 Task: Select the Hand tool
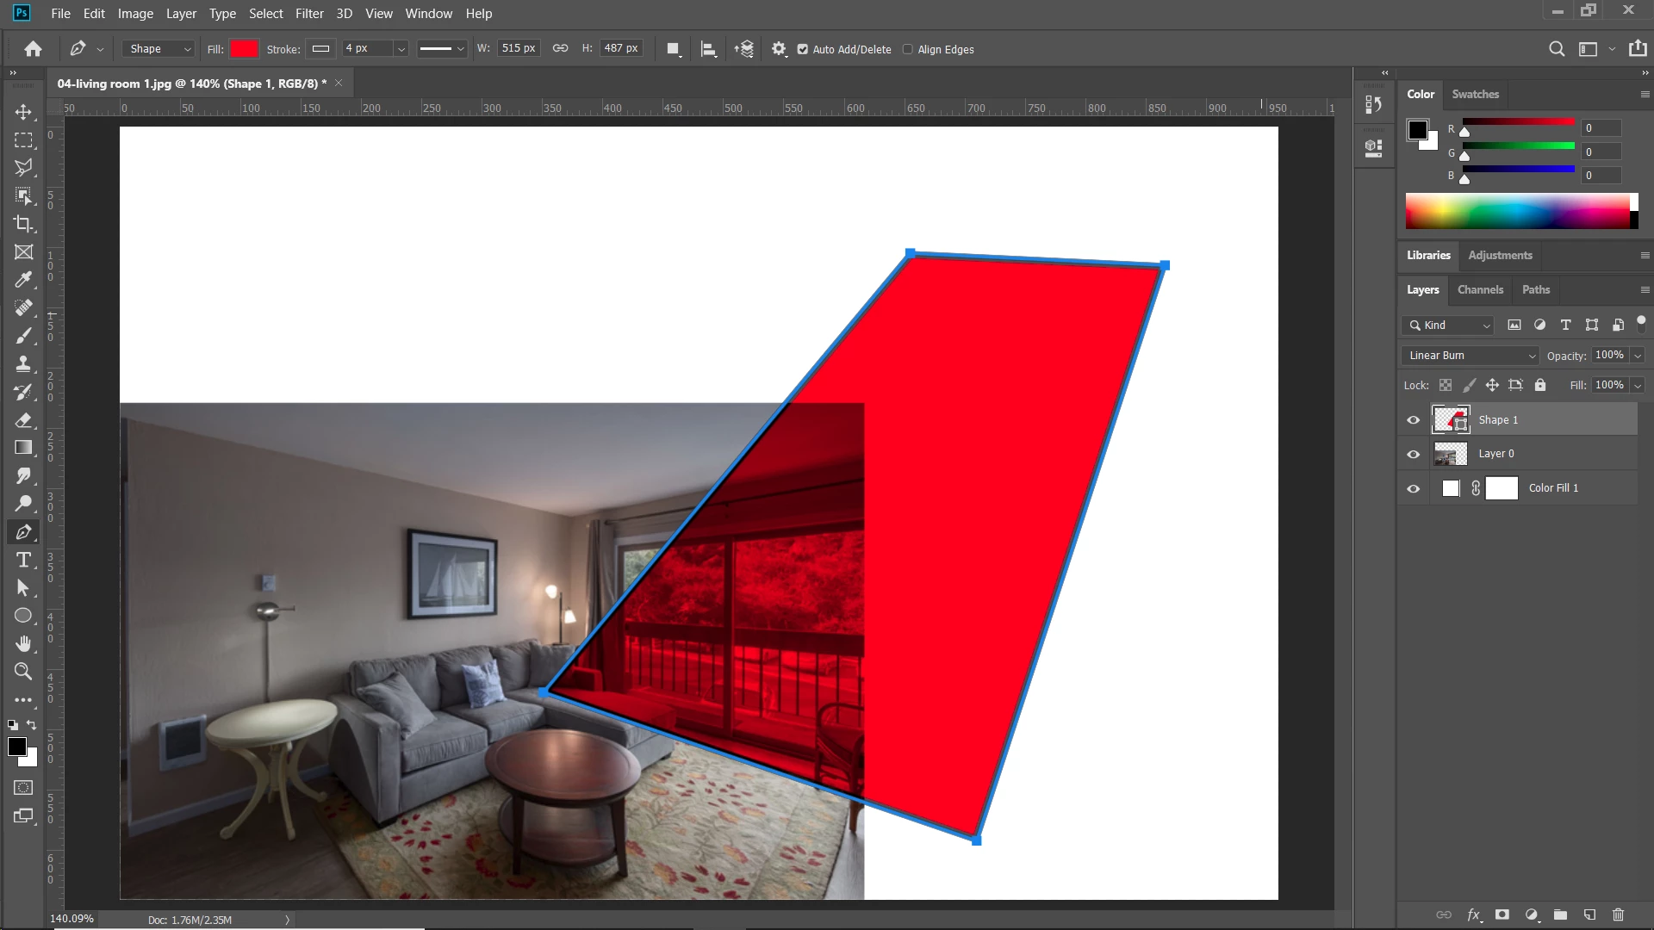[x=23, y=643]
